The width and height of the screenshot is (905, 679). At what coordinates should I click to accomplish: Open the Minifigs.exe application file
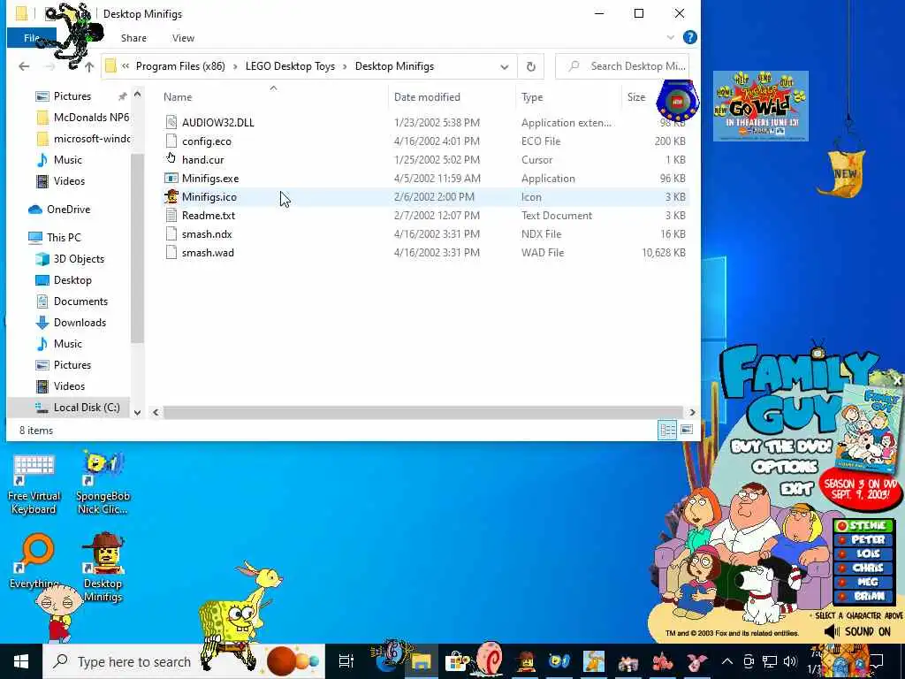210,179
